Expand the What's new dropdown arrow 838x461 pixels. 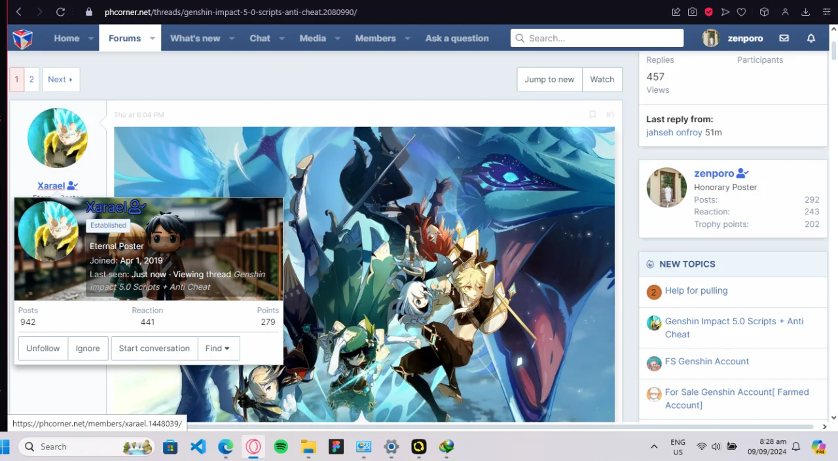click(x=232, y=39)
